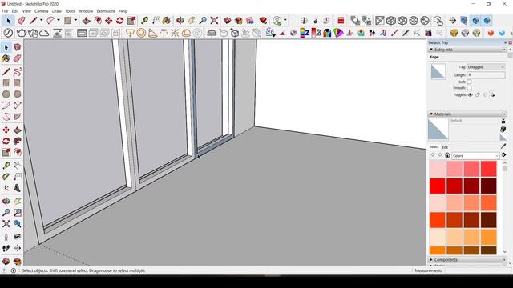
Task: Toggle the lock icon in Entity Info toggles
Action: 478,94
